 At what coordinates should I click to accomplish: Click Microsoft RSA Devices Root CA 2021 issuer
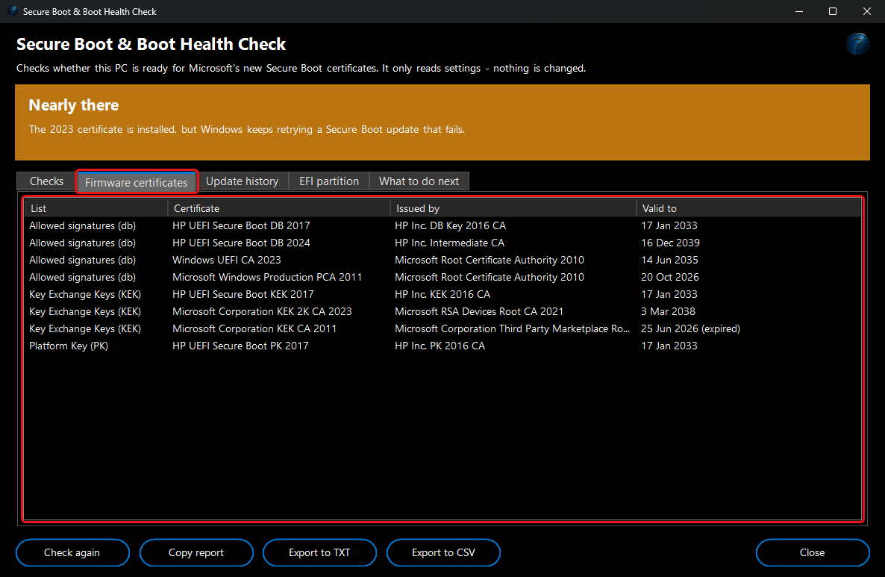pyautogui.click(x=478, y=312)
